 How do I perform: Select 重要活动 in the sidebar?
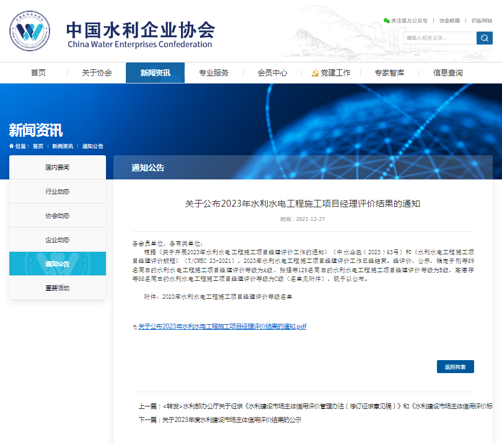pyautogui.click(x=57, y=288)
